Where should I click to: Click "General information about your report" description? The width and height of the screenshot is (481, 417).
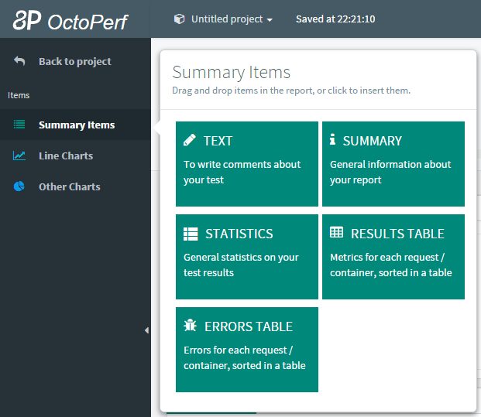click(390, 173)
